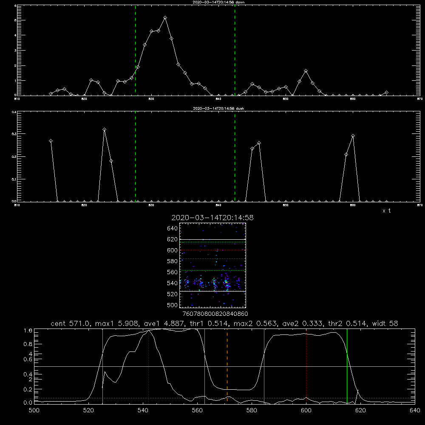Click the heatmap '540' y-axis label
Screen dimensions: 425x425
(x=173, y=283)
